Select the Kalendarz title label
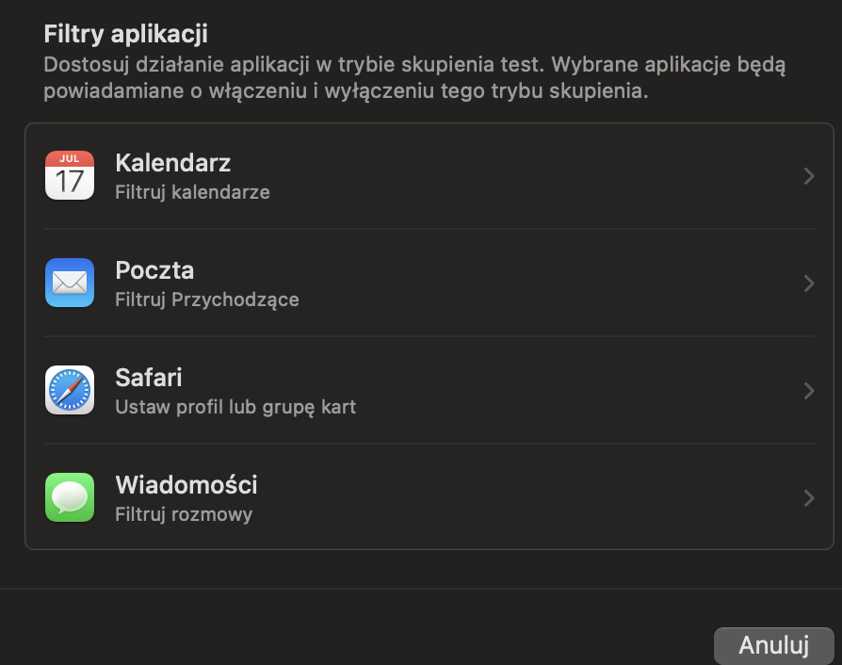 pos(172,163)
